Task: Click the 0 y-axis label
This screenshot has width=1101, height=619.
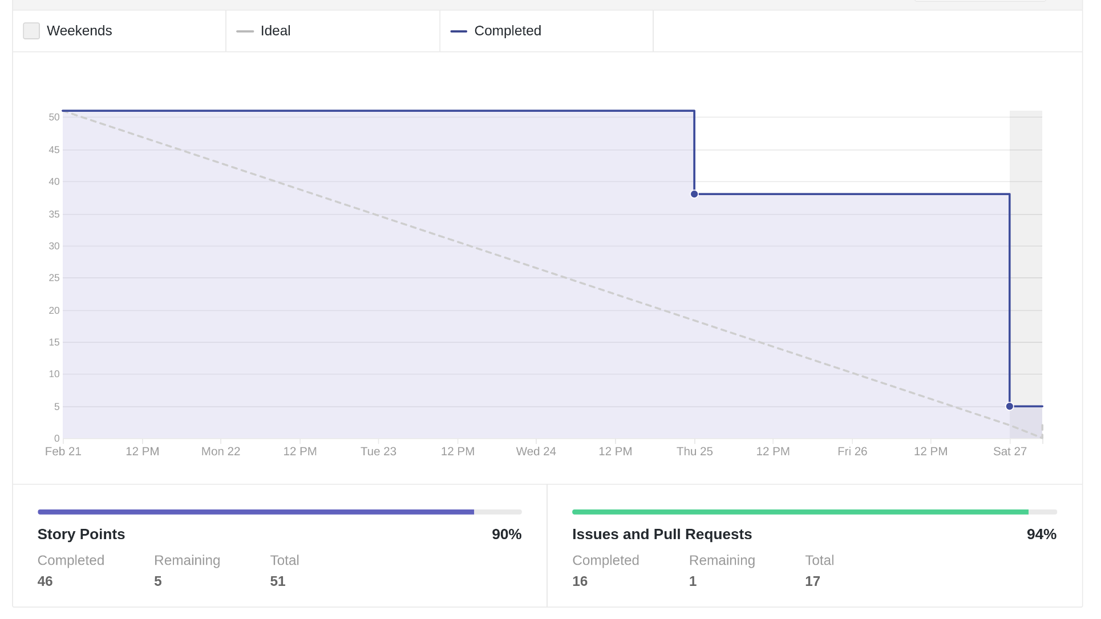Action: point(57,438)
